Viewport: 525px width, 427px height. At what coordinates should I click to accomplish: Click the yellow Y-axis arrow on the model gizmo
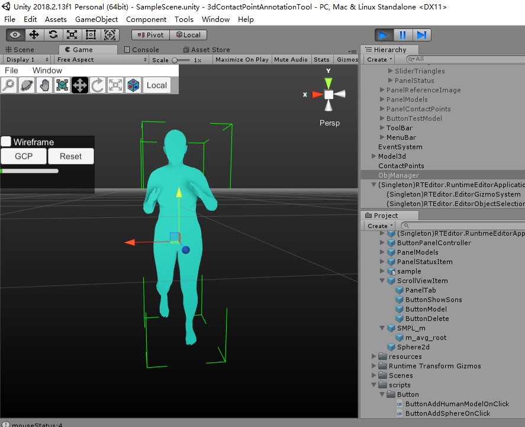[x=179, y=192]
